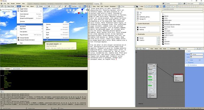
Task: Toggle the material fake user button
Action: [198, 49]
